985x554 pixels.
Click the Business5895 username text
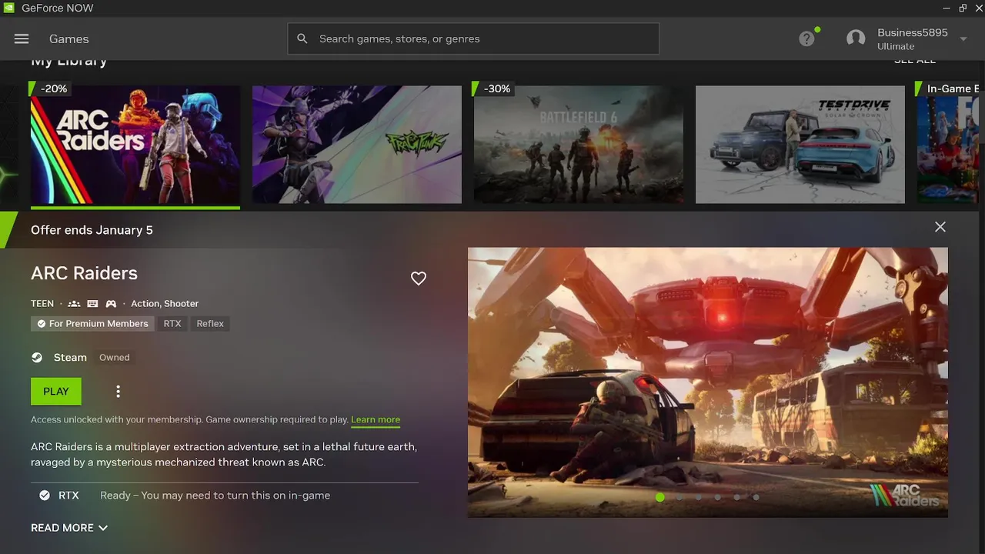[x=913, y=32]
